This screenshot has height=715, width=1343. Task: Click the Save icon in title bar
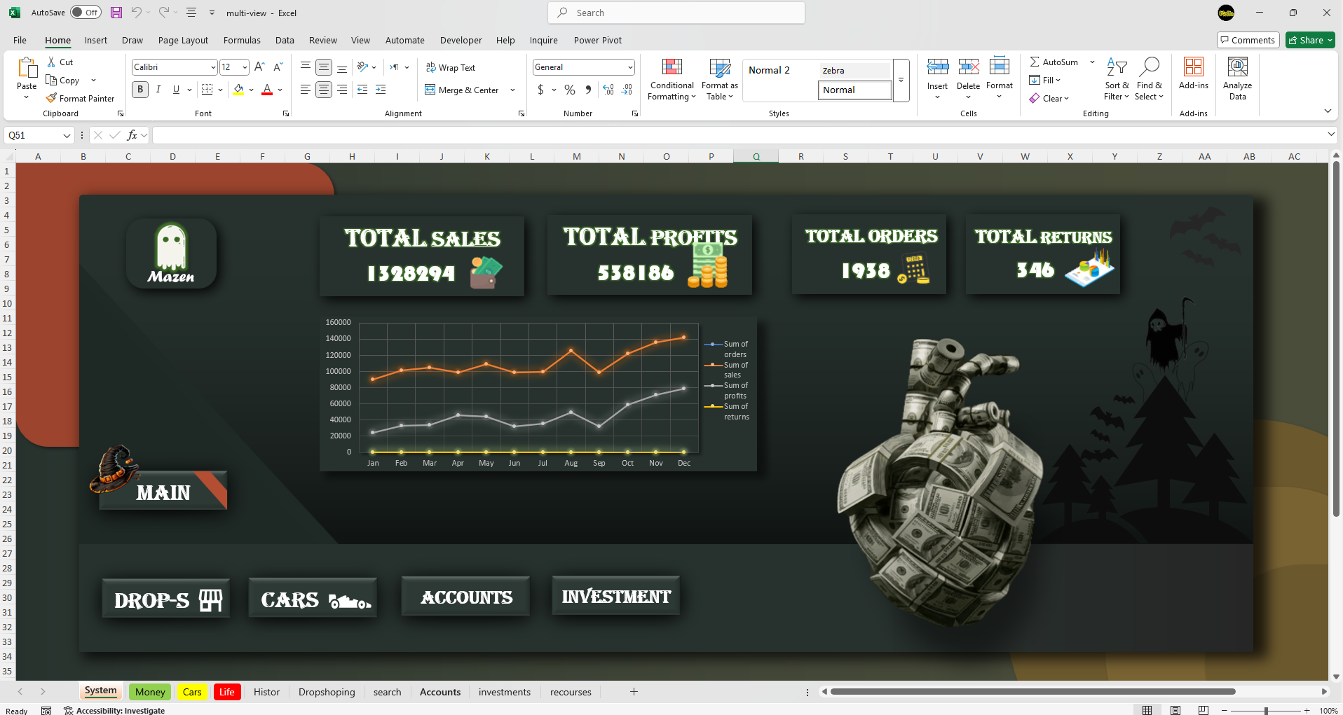click(116, 13)
